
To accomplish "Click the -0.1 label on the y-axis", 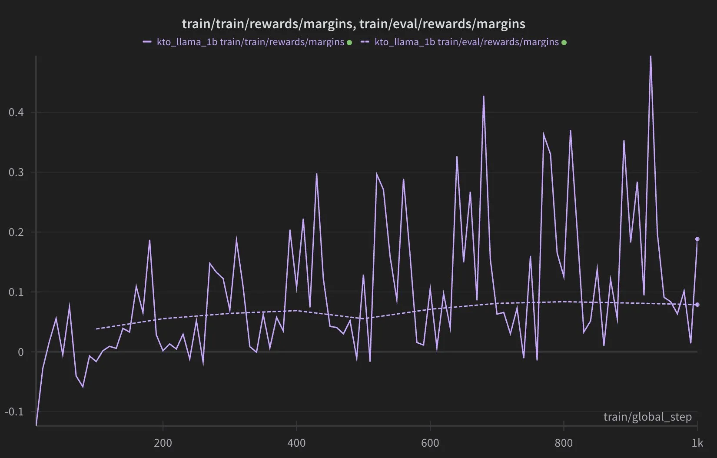I will pyautogui.click(x=14, y=412).
